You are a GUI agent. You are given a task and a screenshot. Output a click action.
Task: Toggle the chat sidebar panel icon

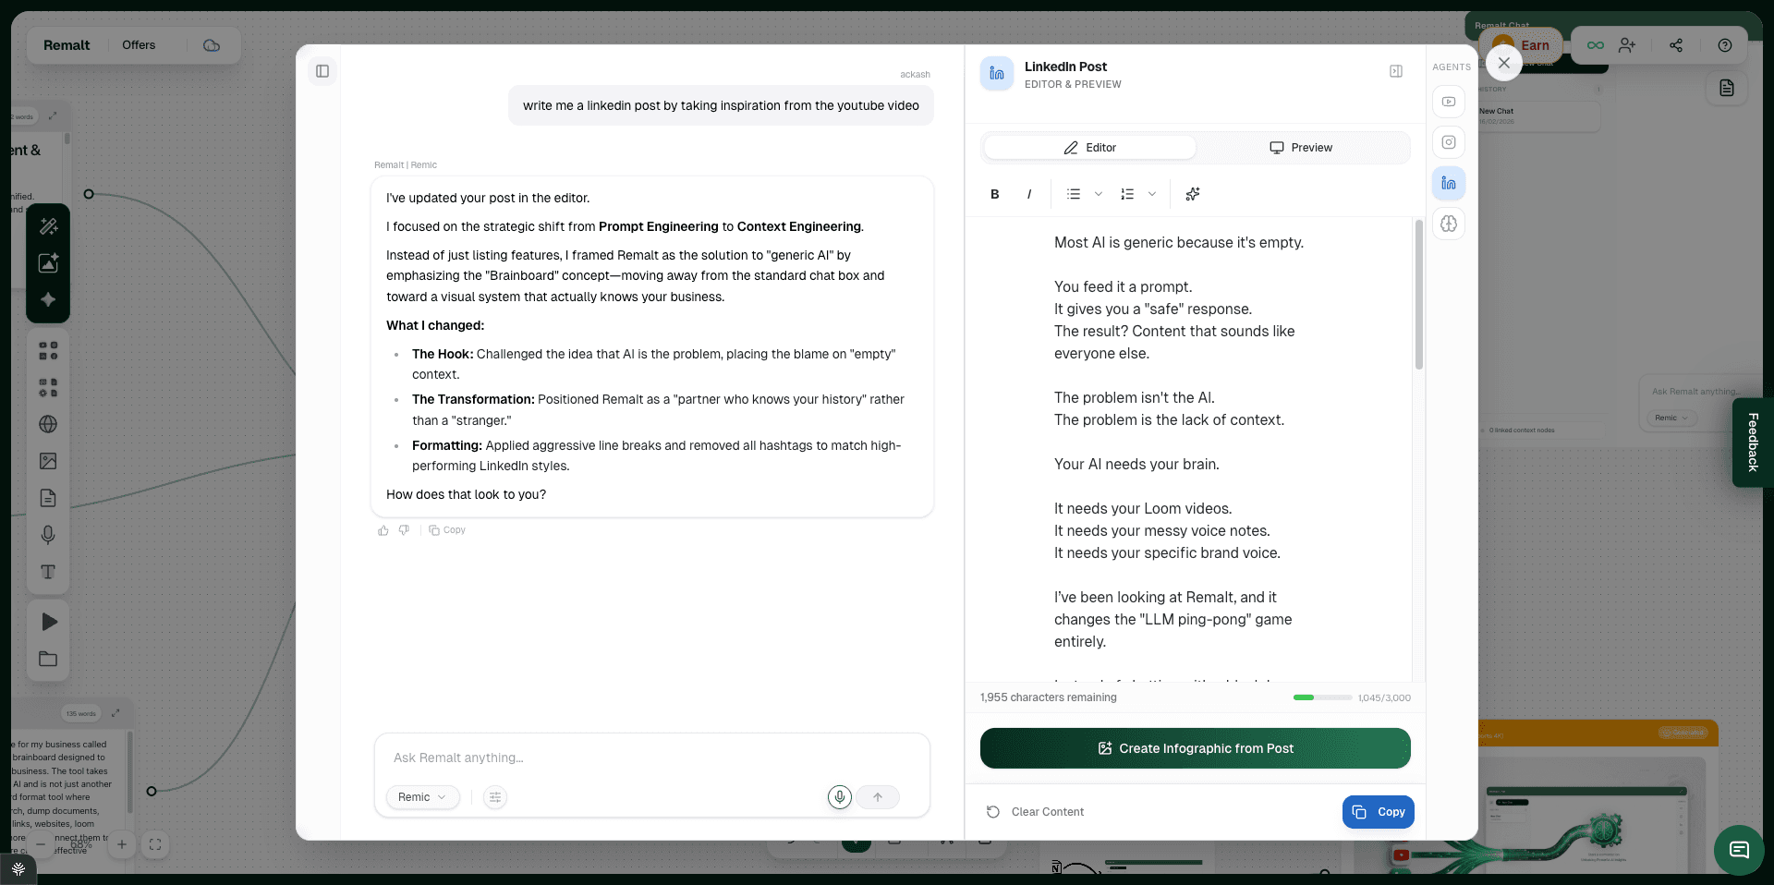322,71
